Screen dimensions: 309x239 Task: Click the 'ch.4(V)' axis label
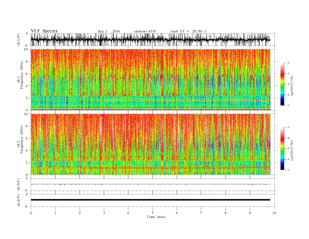(x=19, y=200)
